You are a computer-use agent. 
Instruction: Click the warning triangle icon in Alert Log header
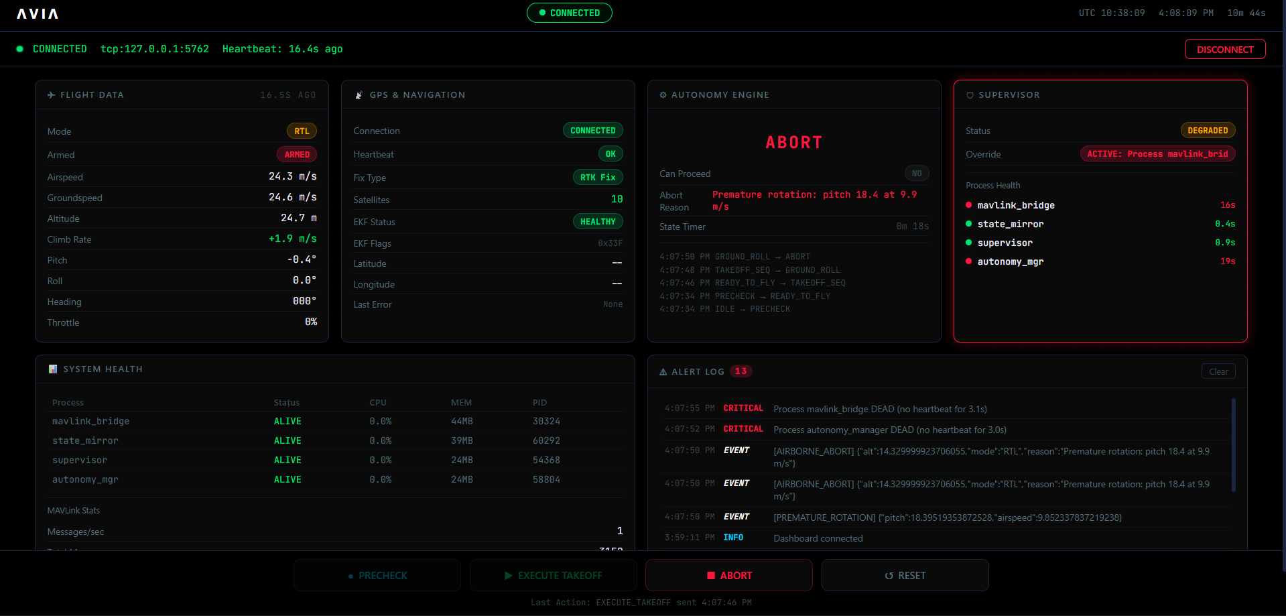point(663,371)
